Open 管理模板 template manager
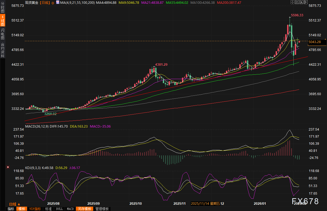 click(102, 209)
